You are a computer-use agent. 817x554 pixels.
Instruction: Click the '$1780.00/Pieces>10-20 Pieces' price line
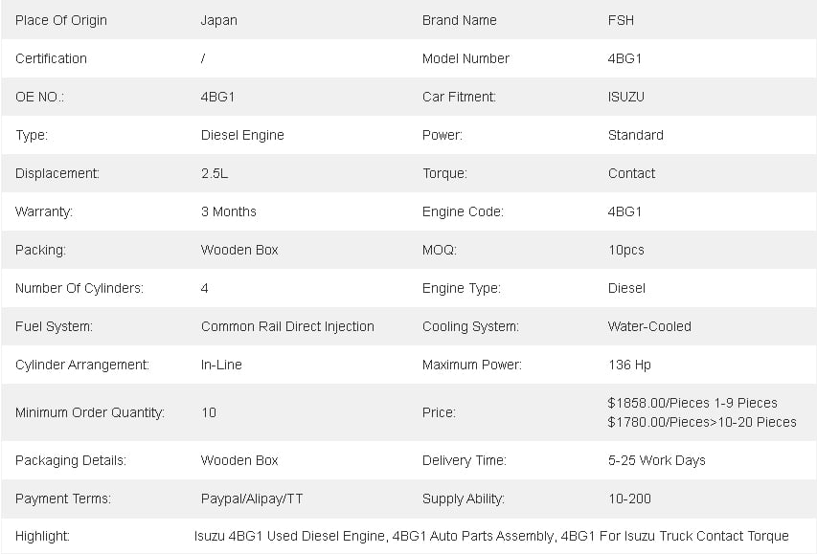coord(702,422)
